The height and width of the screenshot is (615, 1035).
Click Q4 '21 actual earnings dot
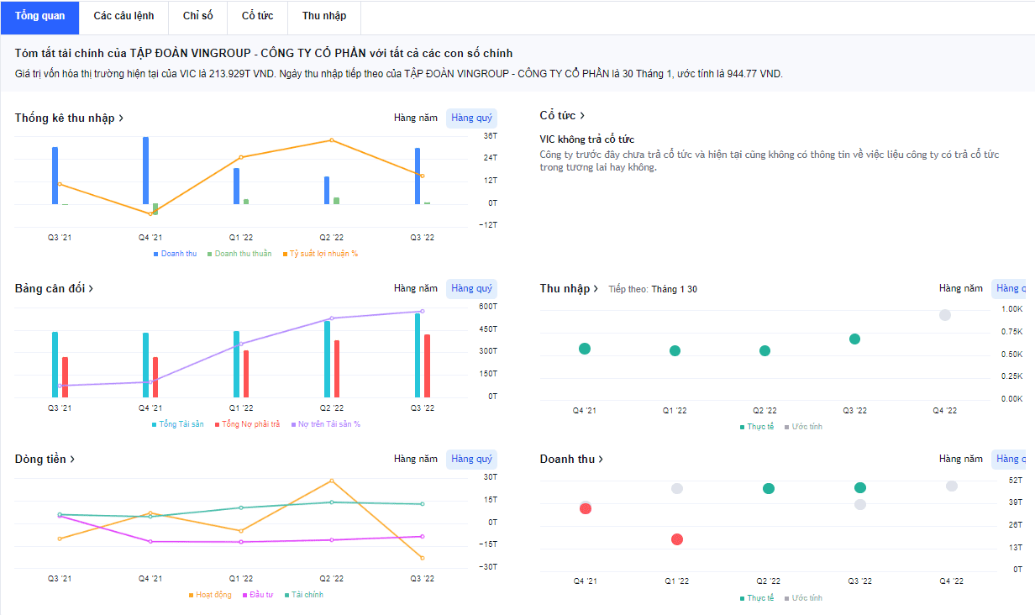coord(585,349)
